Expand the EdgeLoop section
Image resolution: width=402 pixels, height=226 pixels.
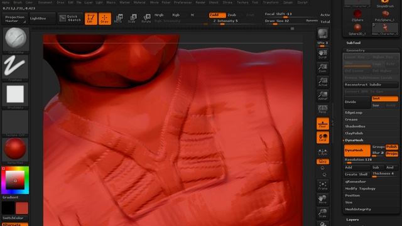[354, 112]
